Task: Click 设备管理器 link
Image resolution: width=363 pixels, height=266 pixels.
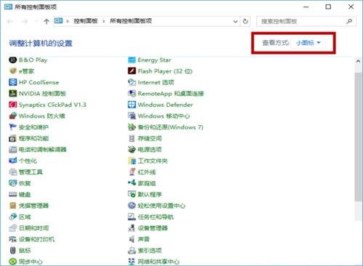Action: (x=152, y=228)
